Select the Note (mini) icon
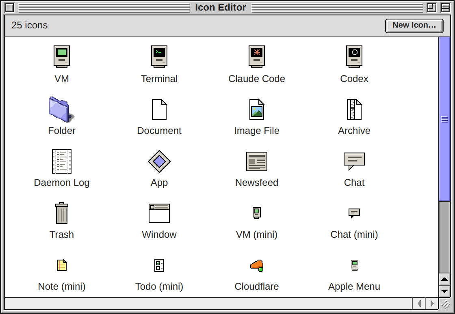This screenshot has width=455, height=314. pyautogui.click(x=61, y=265)
